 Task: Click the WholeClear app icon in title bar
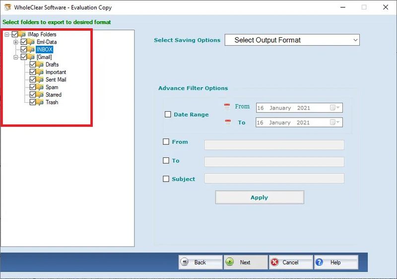pos(7,7)
